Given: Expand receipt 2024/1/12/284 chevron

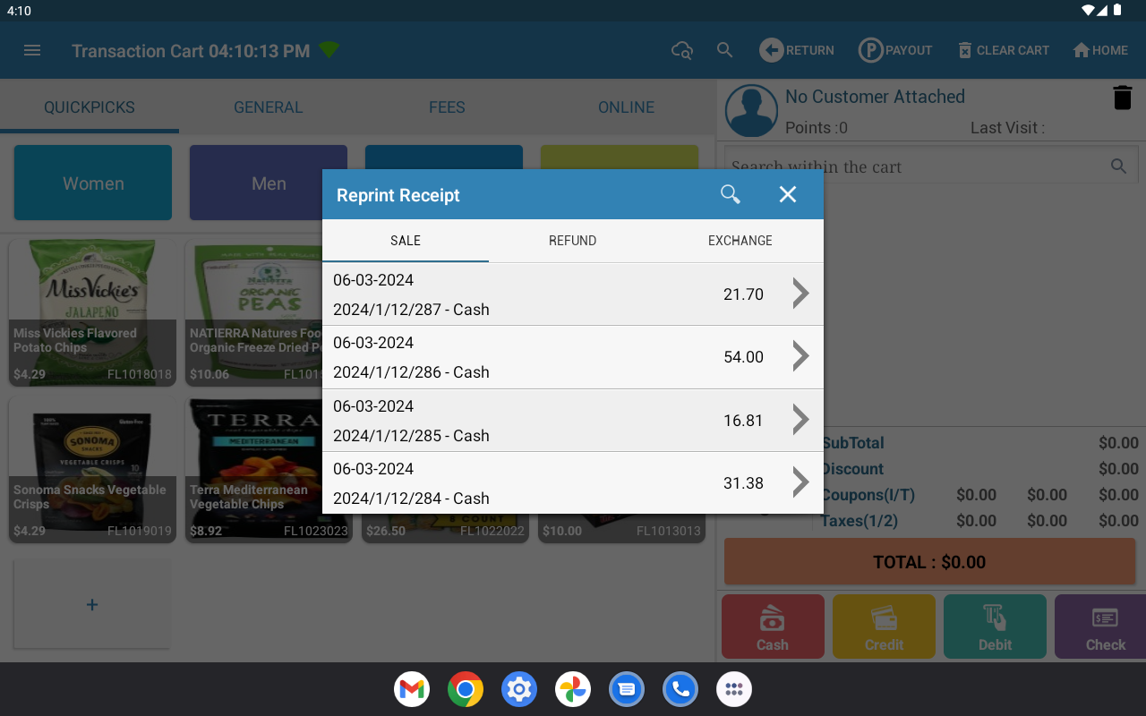Looking at the screenshot, I should (x=800, y=482).
